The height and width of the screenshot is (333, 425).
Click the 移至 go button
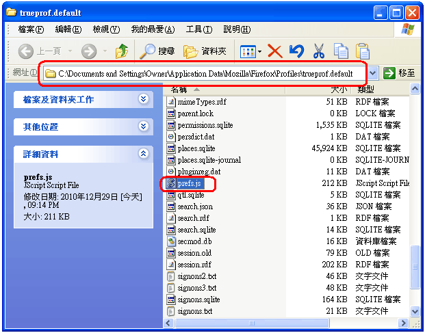coord(399,73)
